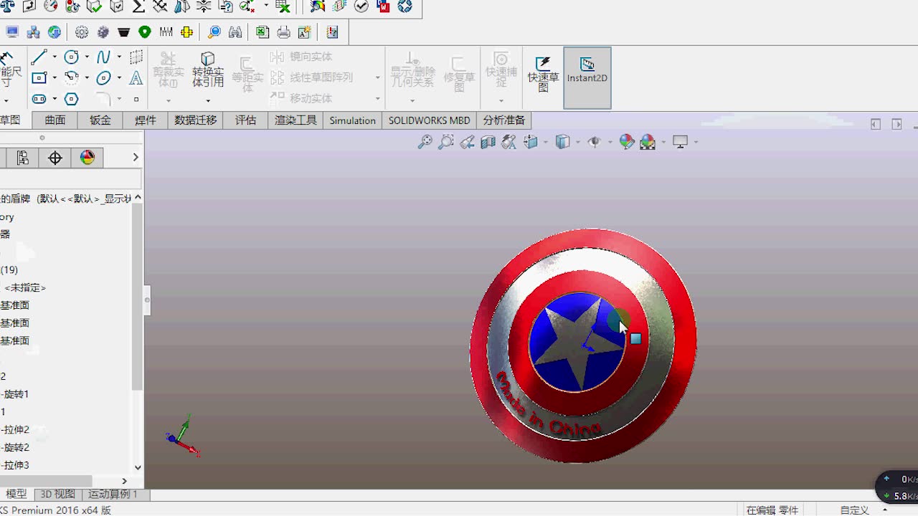Click the Section View icon
This screenshot has width=918, height=516.
[488, 142]
